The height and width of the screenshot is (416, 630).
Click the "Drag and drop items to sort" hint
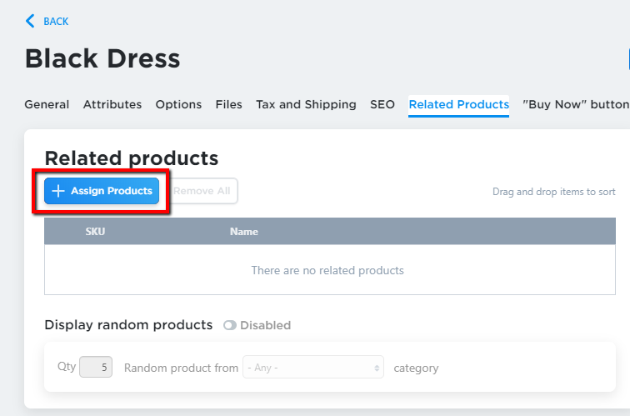[x=553, y=192]
